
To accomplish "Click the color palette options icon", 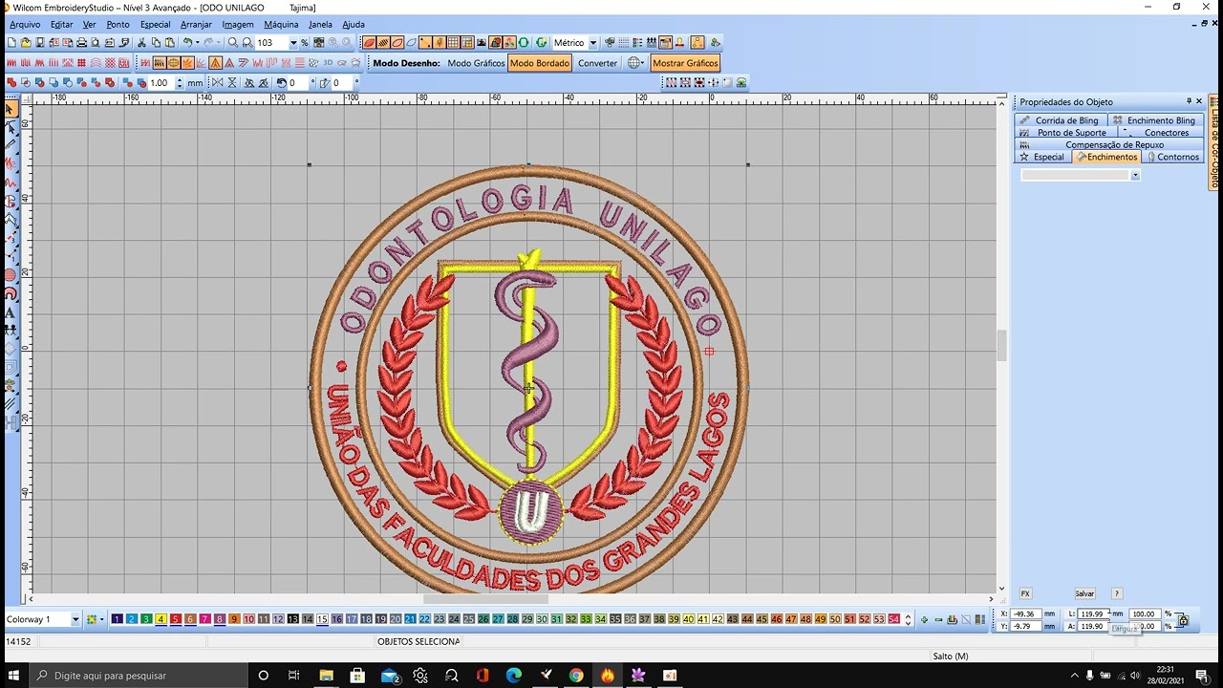I will [93, 619].
